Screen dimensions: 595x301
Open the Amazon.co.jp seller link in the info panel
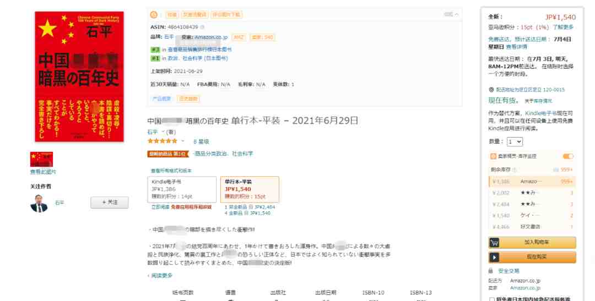pyautogui.click(x=211, y=37)
